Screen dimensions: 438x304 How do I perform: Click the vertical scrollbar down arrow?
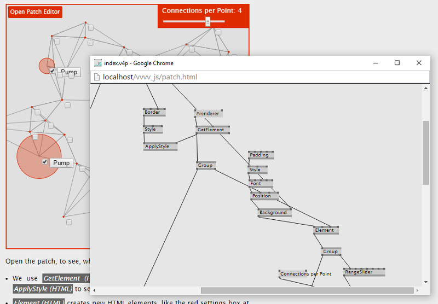point(426,282)
